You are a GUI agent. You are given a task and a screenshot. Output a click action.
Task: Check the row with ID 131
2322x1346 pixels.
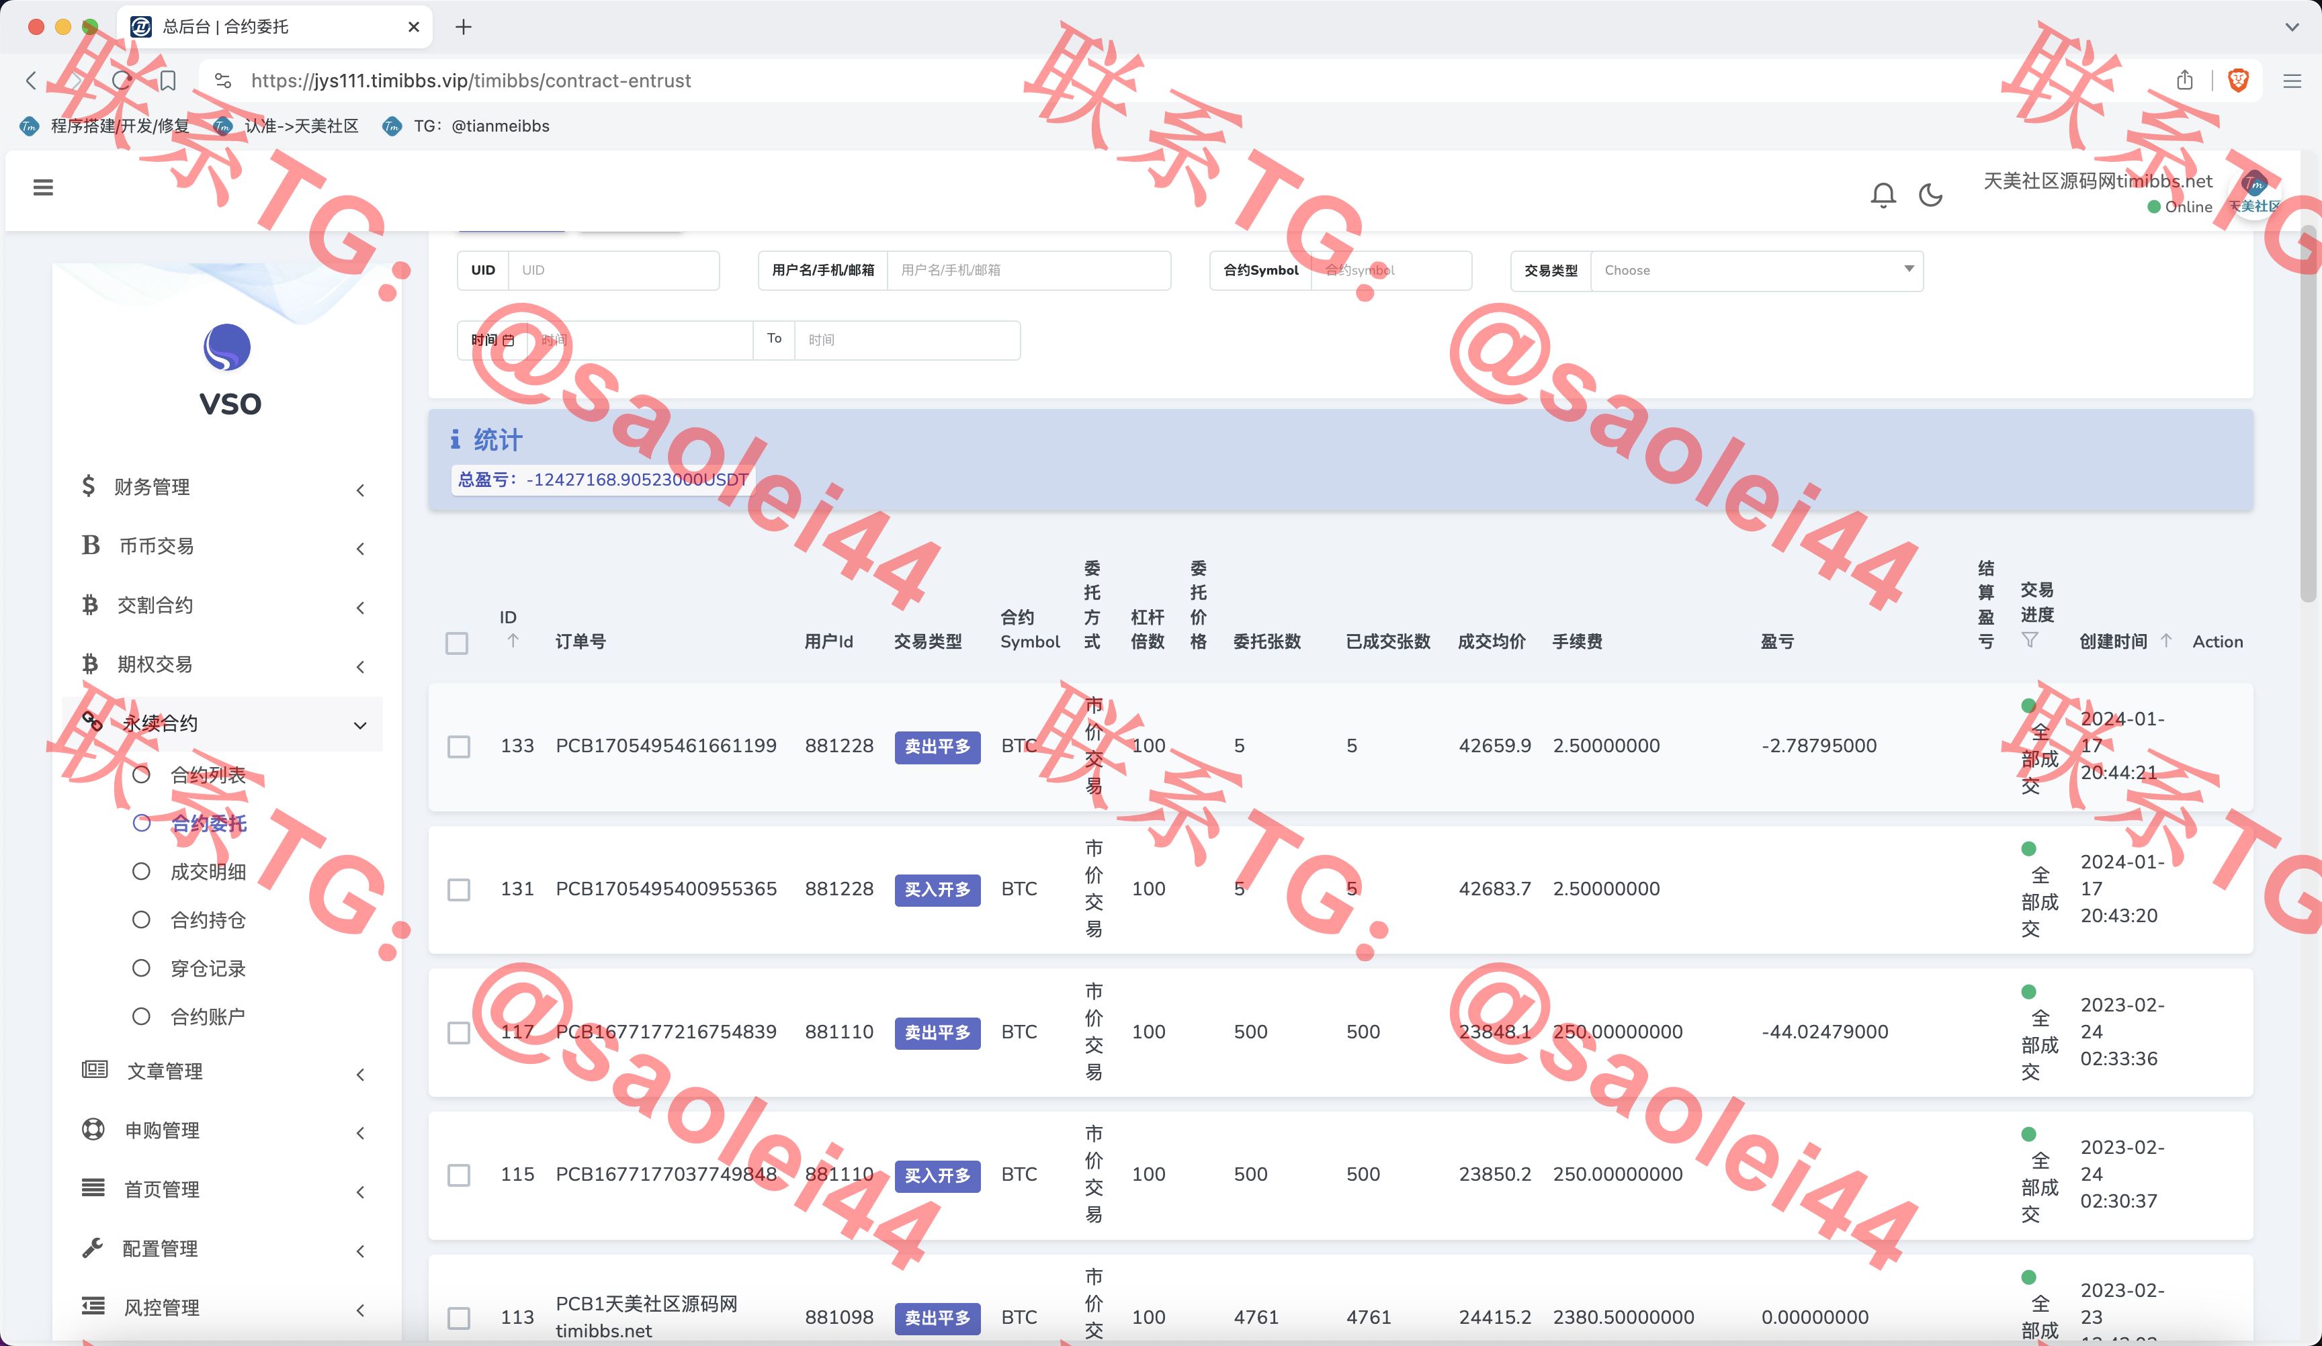[459, 890]
